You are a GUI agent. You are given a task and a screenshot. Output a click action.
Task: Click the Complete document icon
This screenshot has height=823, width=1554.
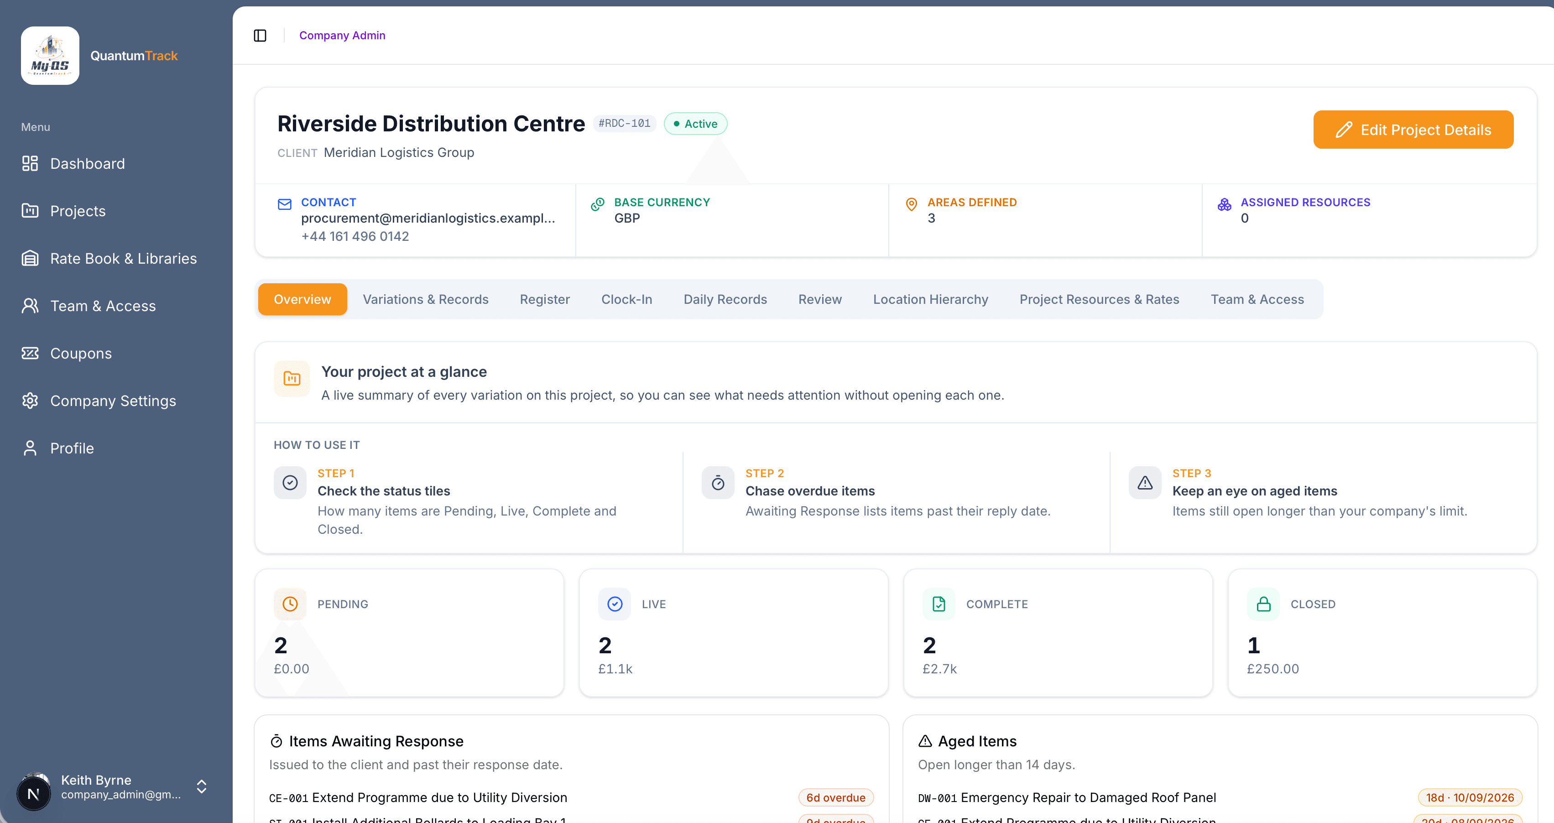[x=939, y=604]
